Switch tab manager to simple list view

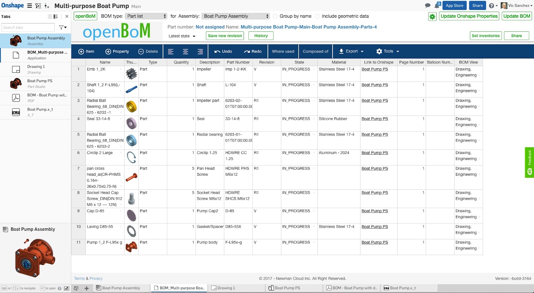tap(50, 16)
